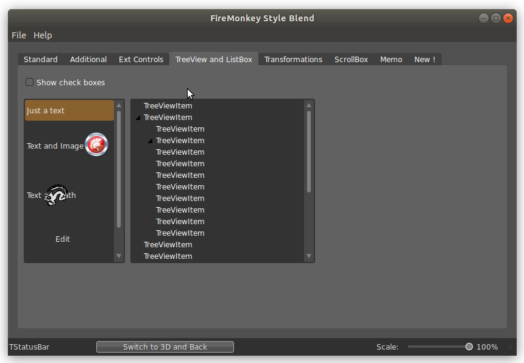
Task: Click the listbox vertical scrollbar thumb
Action: (119, 169)
